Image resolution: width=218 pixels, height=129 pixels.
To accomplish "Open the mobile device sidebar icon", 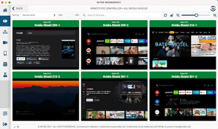I will (x=5, y=53).
